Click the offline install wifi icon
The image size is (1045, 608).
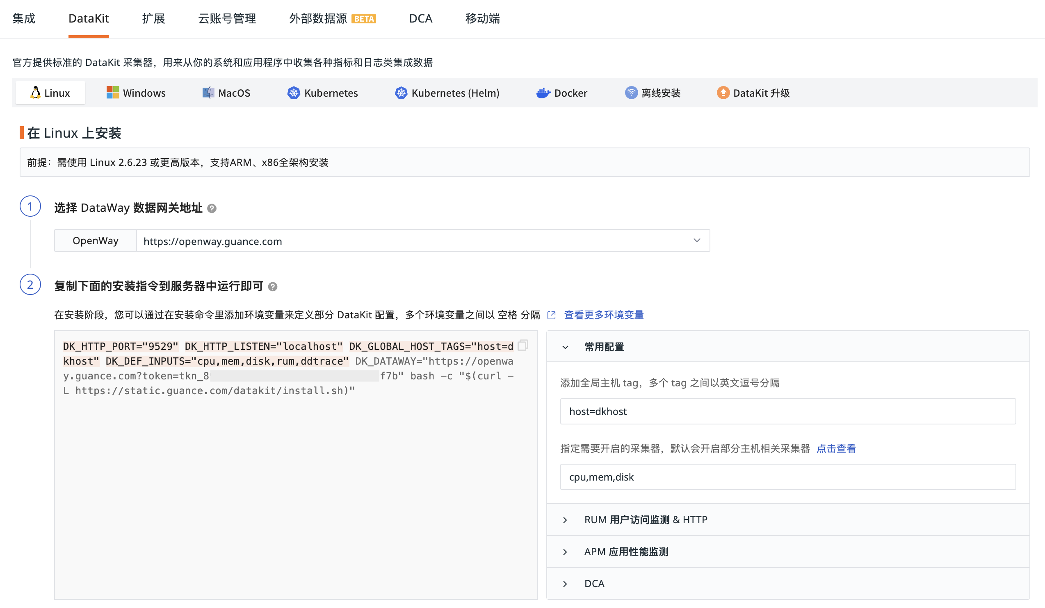pyautogui.click(x=631, y=93)
